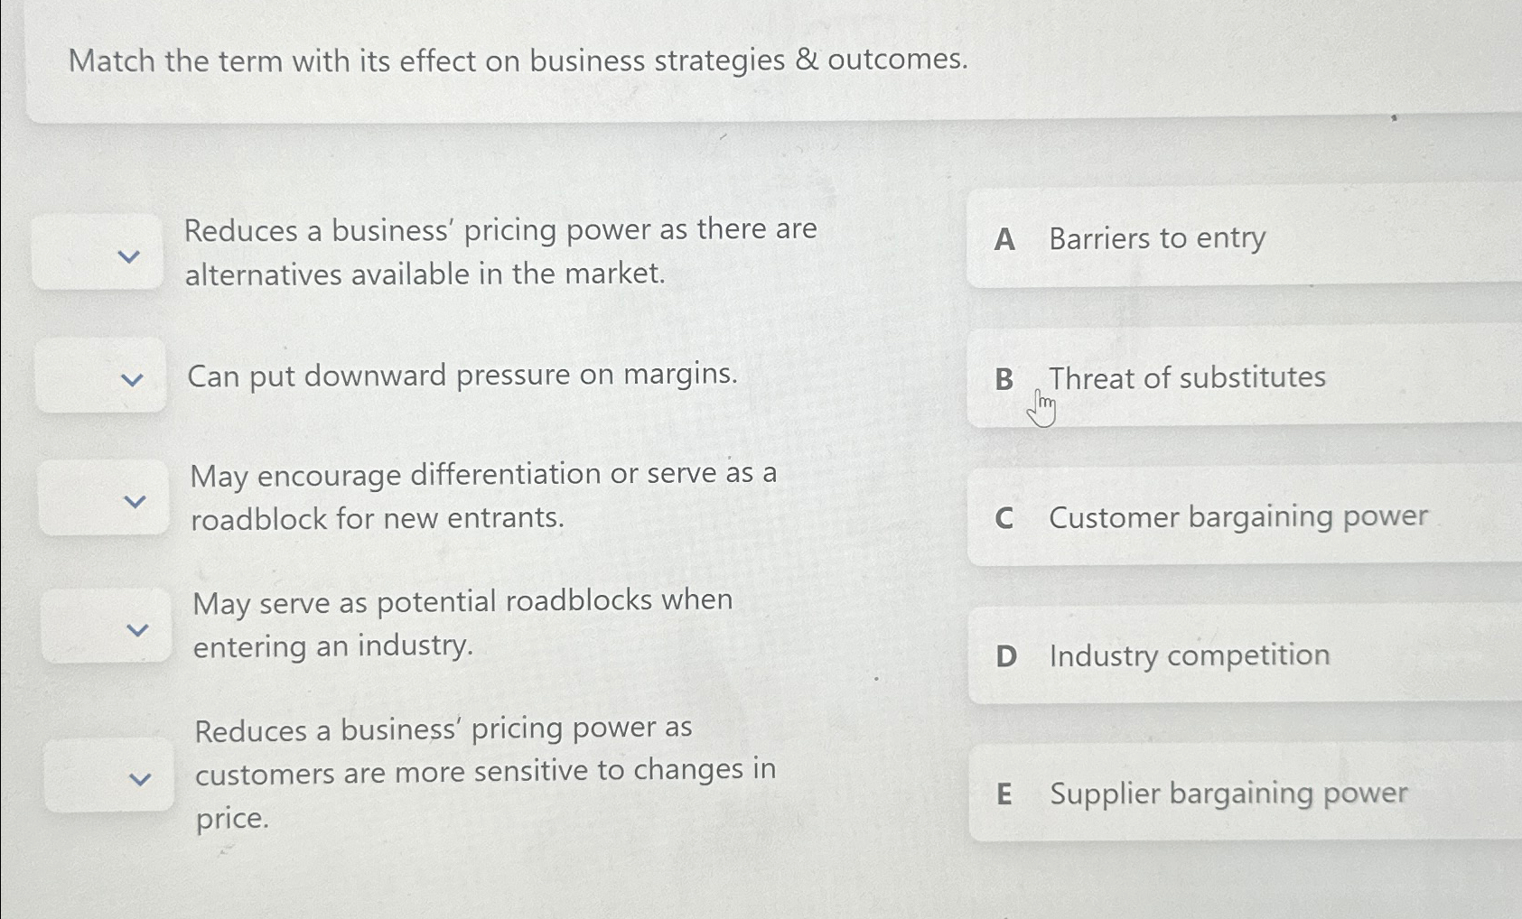Image resolution: width=1522 pixels, height=919 pixels.
Task: Click the chevron icon in the second answer box
Action: pos(132,377)
